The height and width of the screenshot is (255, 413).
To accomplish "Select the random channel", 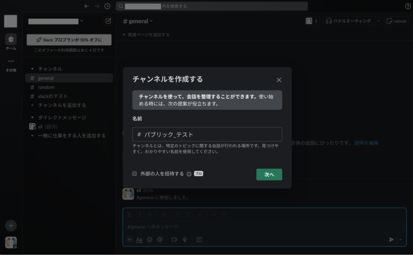I will [46, 87].
